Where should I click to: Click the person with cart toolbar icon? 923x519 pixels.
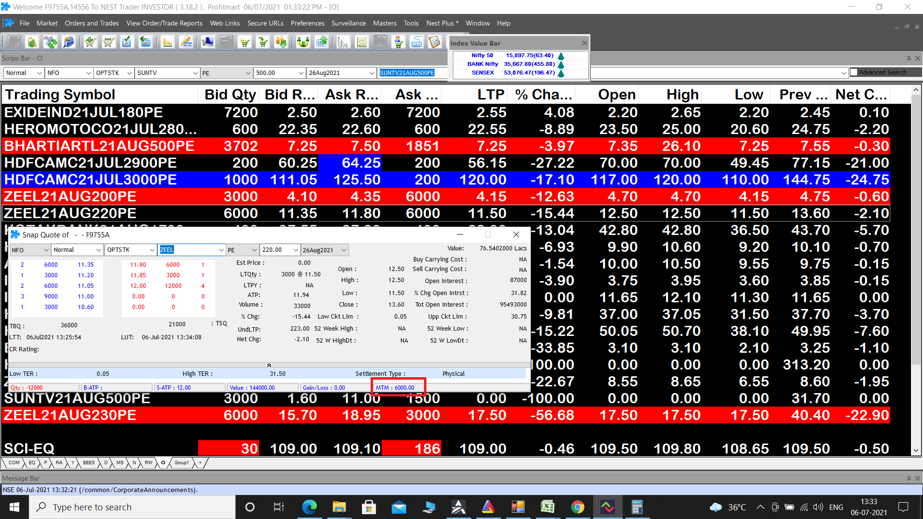pyautogui.click(x=398, y=42)
